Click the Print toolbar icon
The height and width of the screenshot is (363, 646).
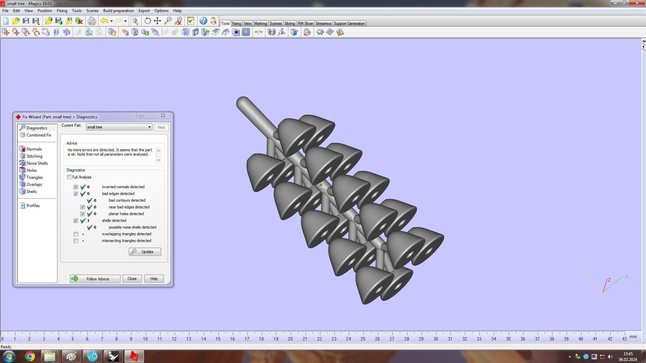(x=92, y=21)
